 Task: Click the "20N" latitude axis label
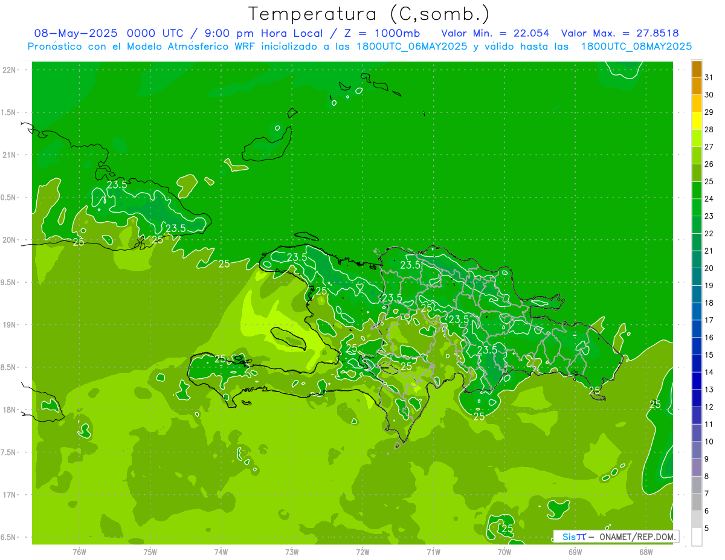(x=9, y=240)
